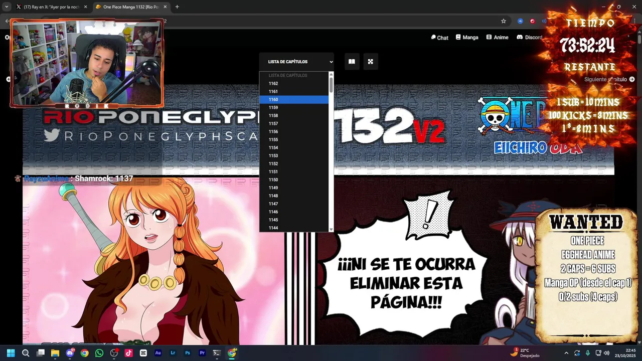Viewport: 642px width, 361px height.
Task: Choose chapter 1154 from the list
Action: (x=294, y=148)
